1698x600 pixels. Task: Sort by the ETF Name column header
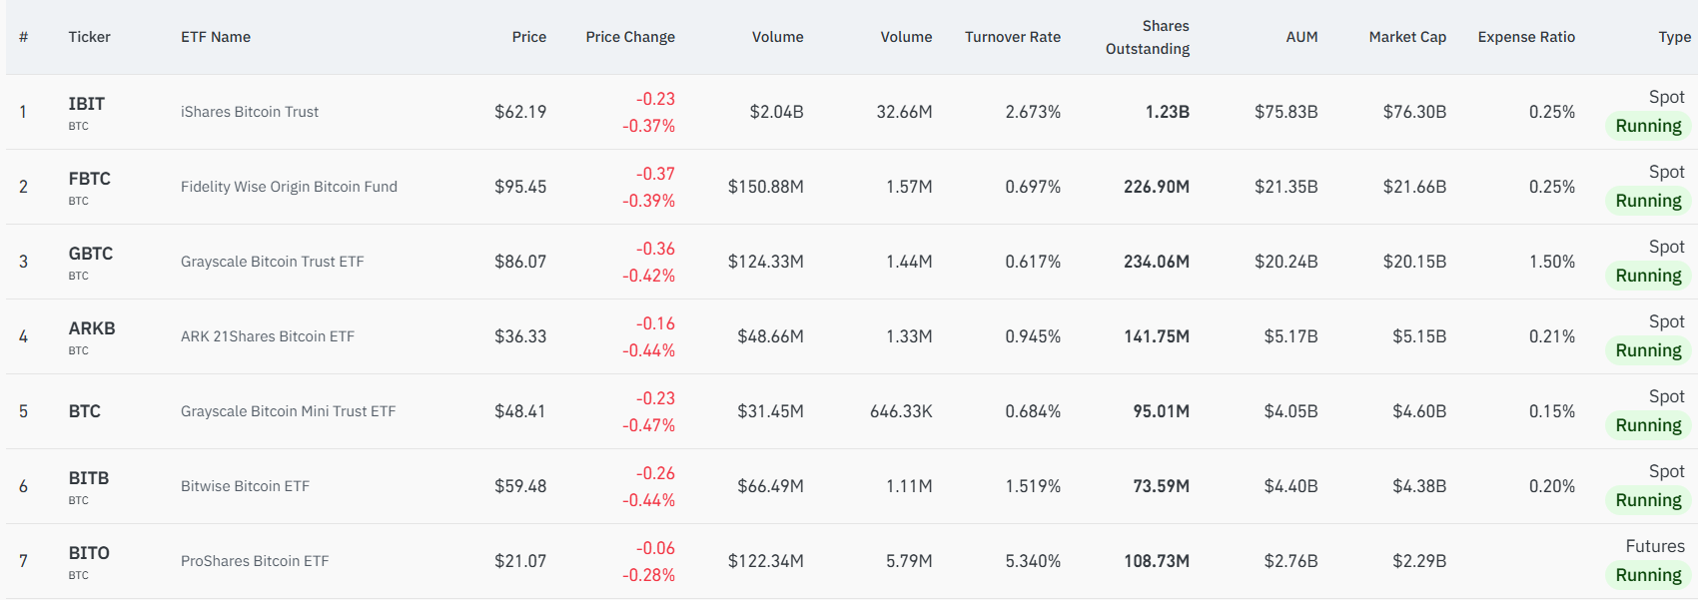click(x=216, y=37)
